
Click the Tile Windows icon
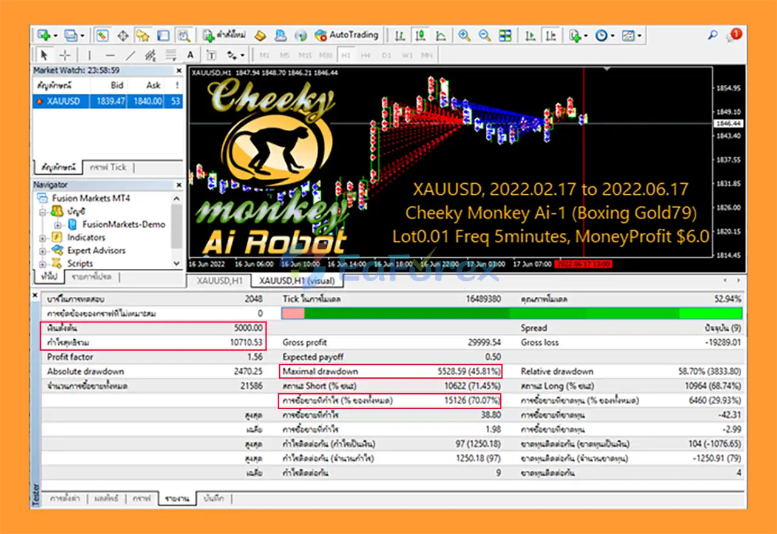pyautogui.click(x=505, y=36)
